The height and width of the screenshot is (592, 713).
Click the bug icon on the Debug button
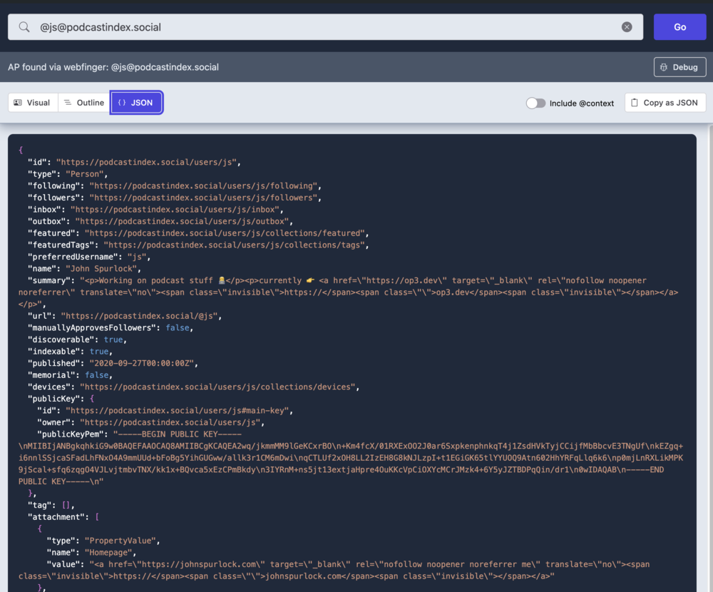[x=665, y=67]
